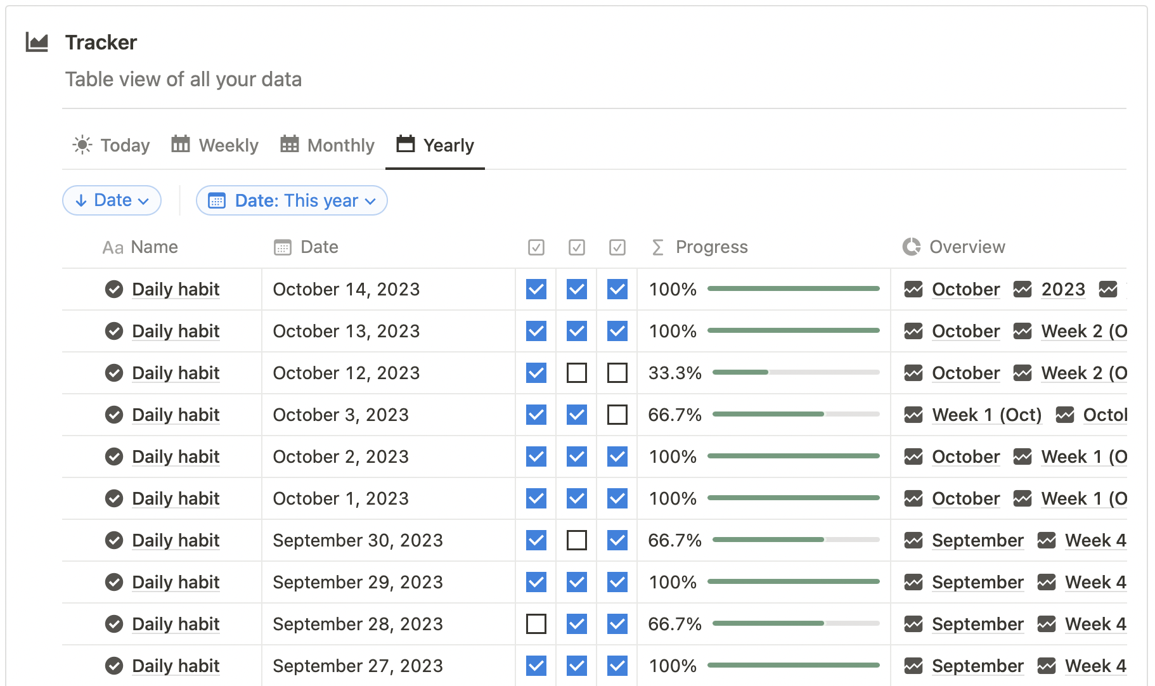Click the calendar icon on the Weekly tab
The image size is (1155, 686).
click(x=181, y=145)
